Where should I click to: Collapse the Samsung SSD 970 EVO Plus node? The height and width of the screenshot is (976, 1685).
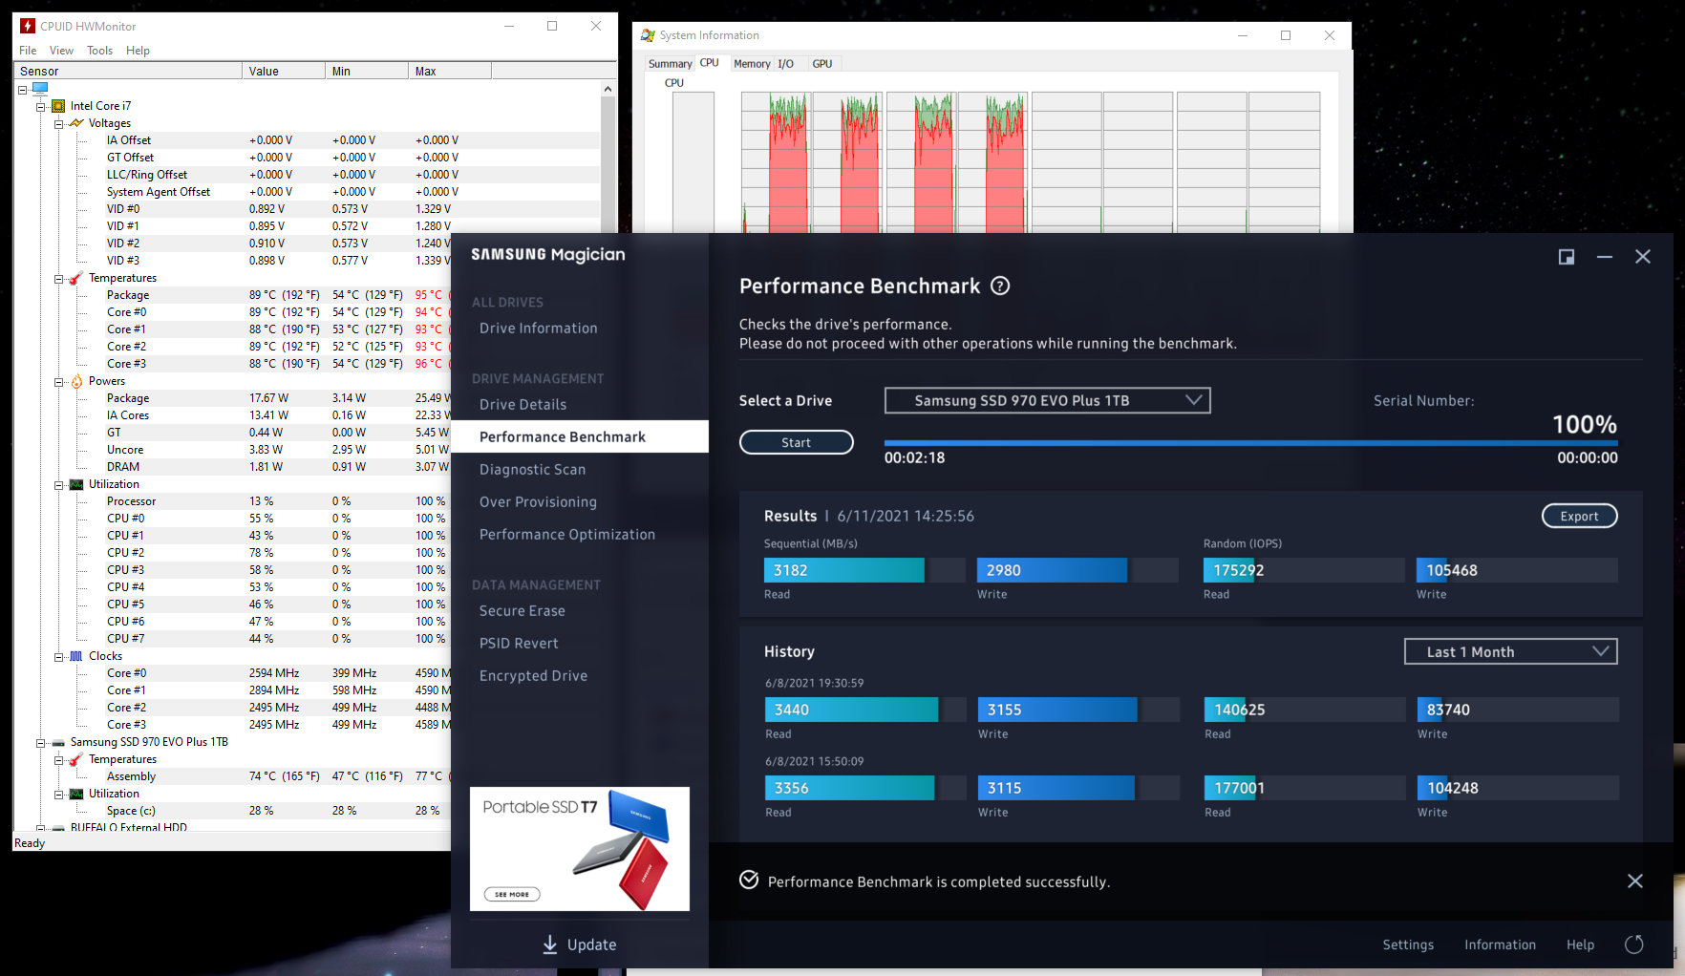tap(41, 742)
